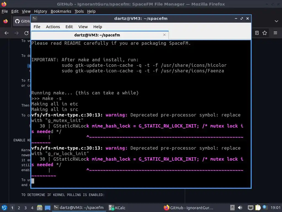Click the terminal cursor block at the prompt
The height and width of the screenshot is (212, 282).
[x=33, y=181]
